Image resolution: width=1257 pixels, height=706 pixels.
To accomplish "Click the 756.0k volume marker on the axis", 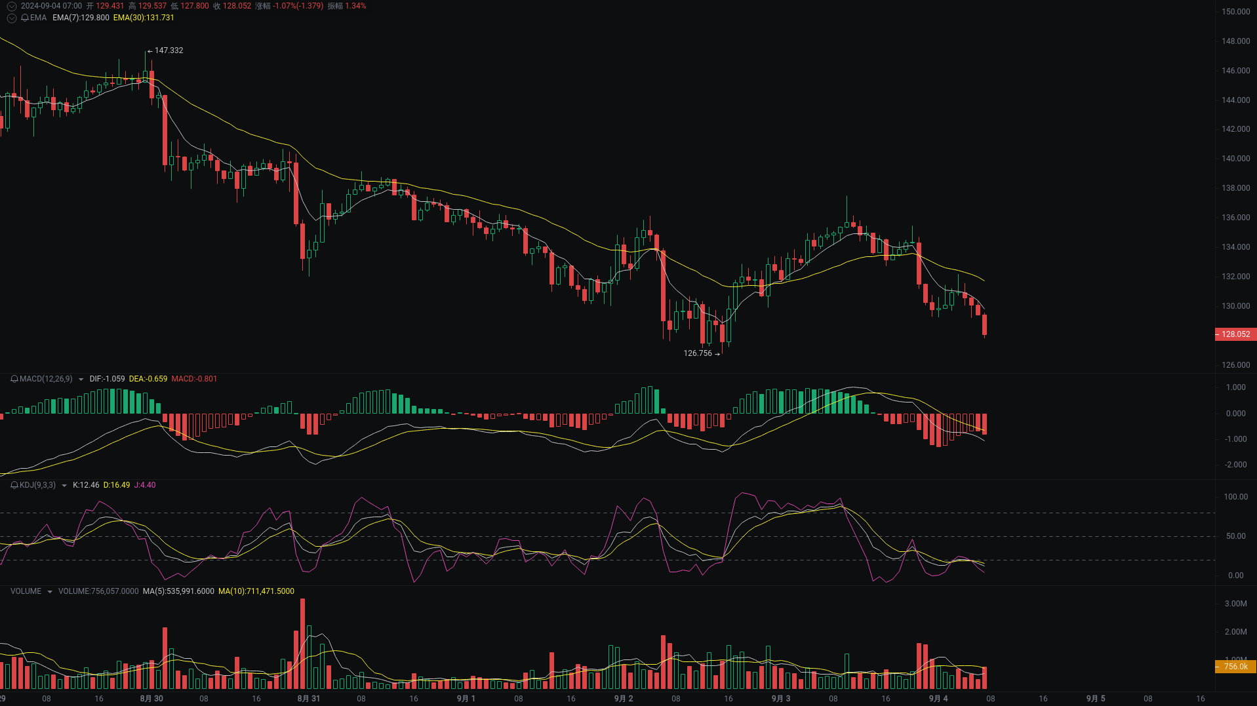I will click(1235, 666).
